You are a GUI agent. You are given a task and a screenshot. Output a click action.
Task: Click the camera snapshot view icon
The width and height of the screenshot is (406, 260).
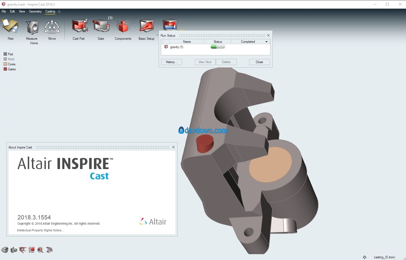(x=14, y=250)
